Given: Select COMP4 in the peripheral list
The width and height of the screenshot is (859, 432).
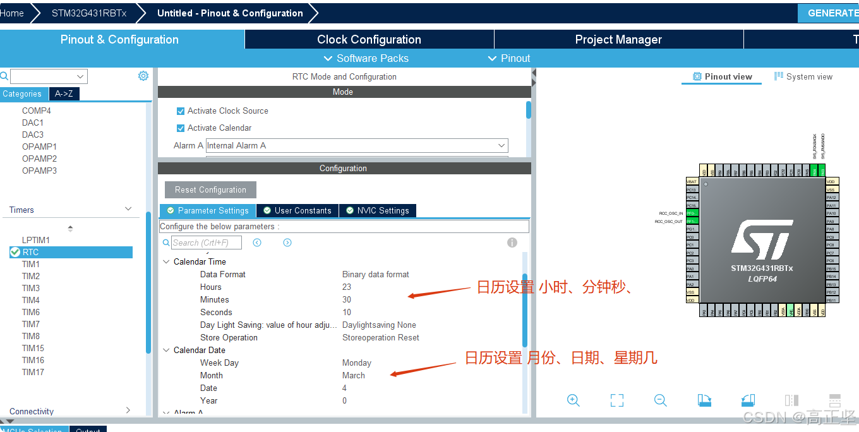Looking at the screenshot, I should click(37, 111).
